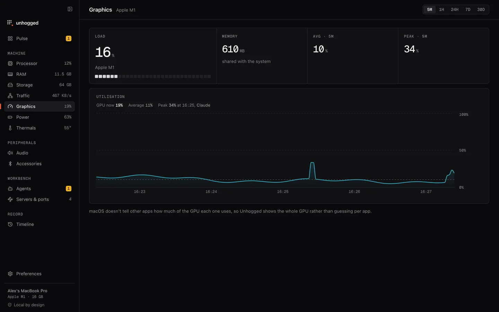Open the Preferences label
499x312 pixels.
(x=29, y=274)
